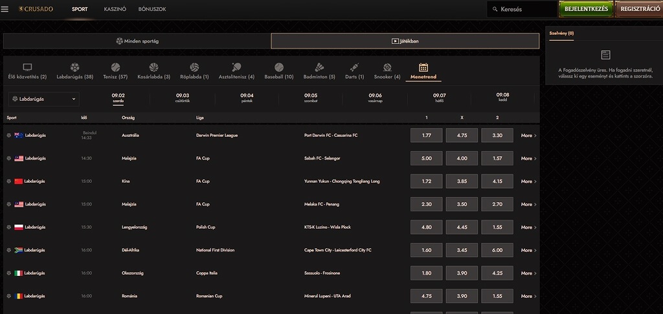Click Darwin Premier League league name
663x314 pixels.
pyautogui.click(x=217, y=136)
